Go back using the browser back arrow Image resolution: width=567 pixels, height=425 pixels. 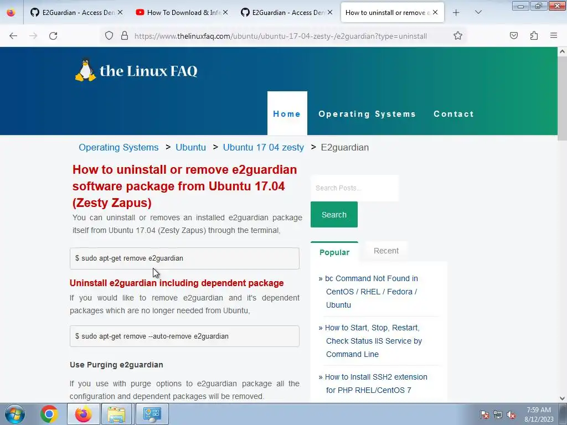point(13,36)
